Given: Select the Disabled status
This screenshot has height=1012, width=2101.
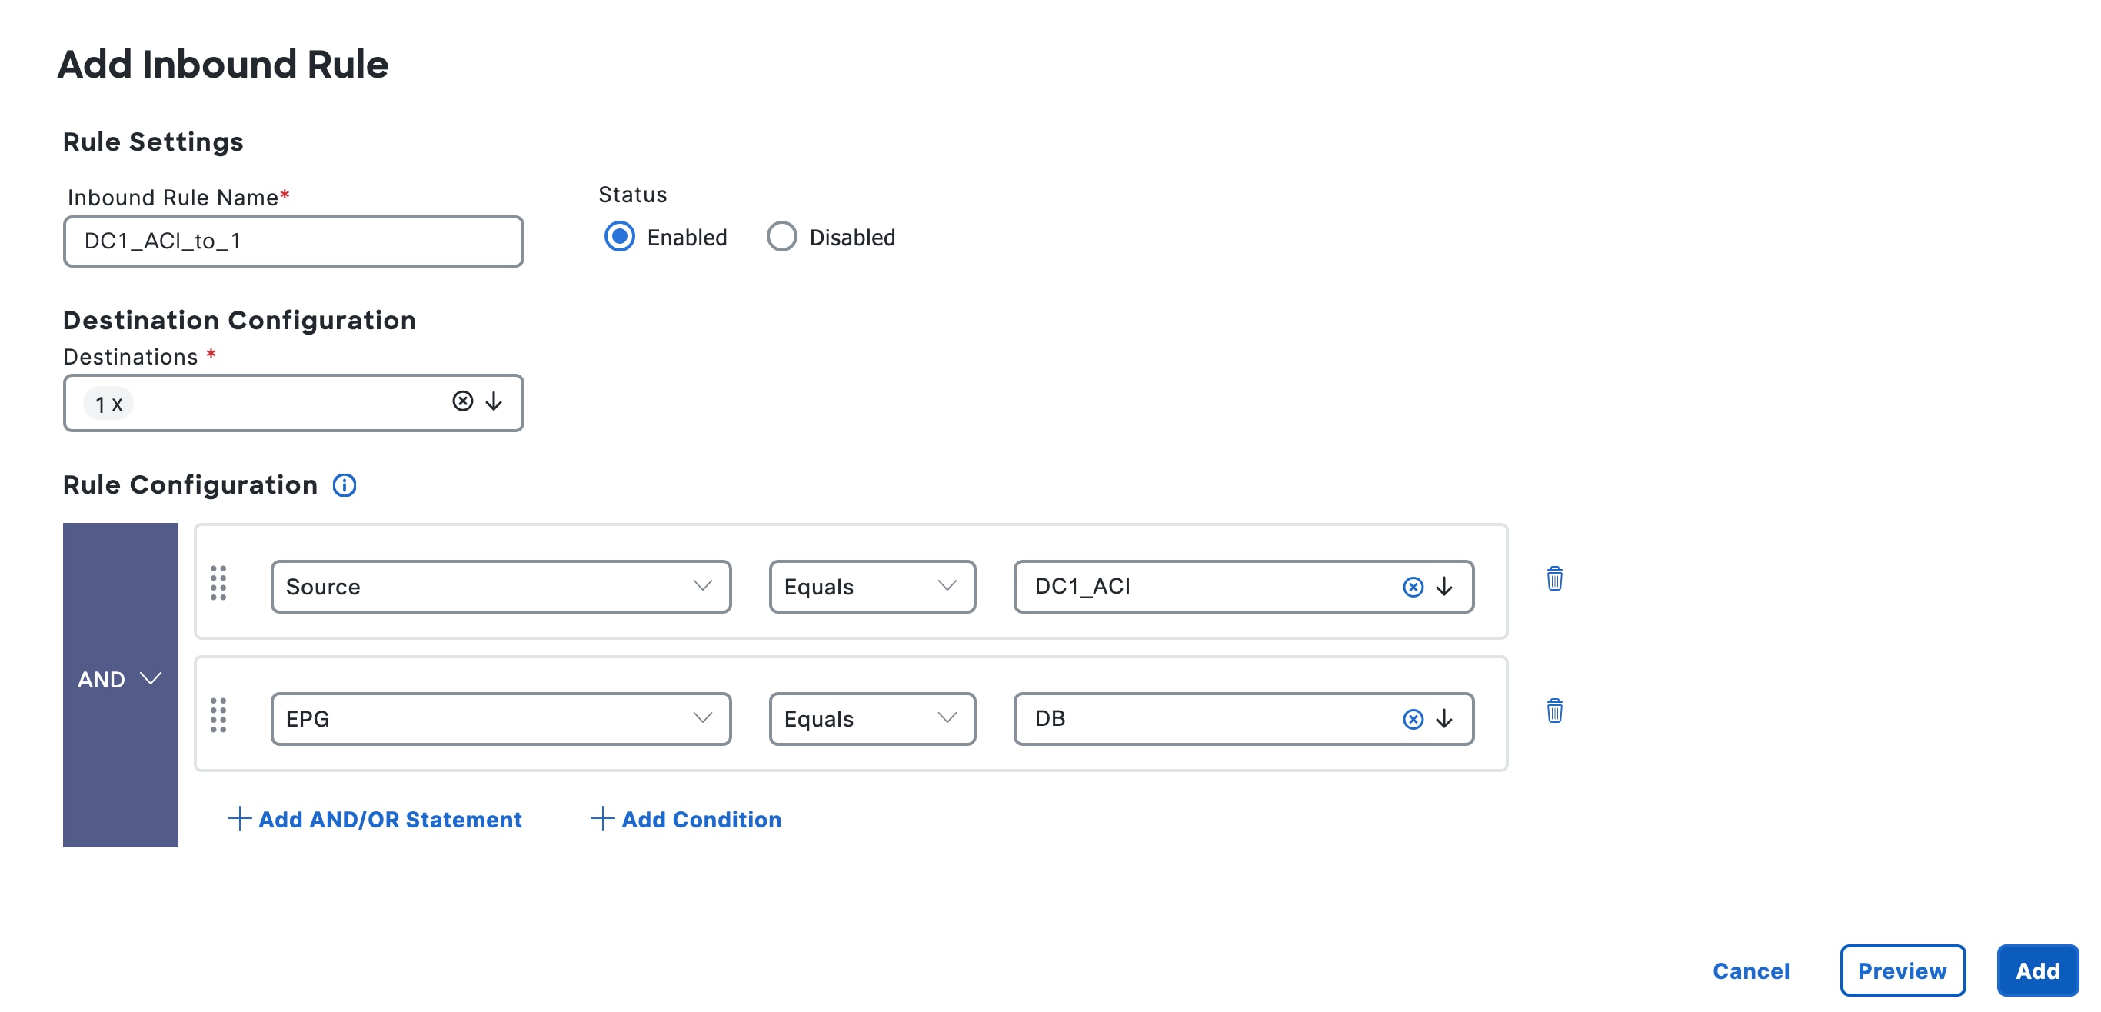Looking at the screenshot, I should 781,237.
